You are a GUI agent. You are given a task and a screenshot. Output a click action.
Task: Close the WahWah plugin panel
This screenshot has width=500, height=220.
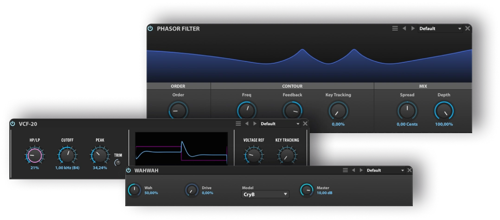(x=410, y=170)
